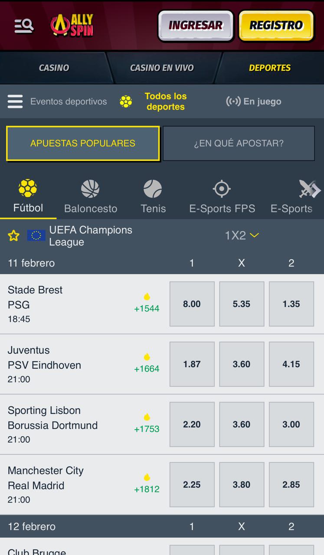Pick the 3.60 draw odds for Sporting Lisbon
This screenshot has height=555, width=324.
click(242, 424)
